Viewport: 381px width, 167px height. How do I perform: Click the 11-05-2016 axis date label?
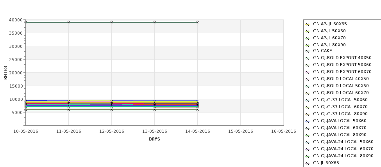68,132
